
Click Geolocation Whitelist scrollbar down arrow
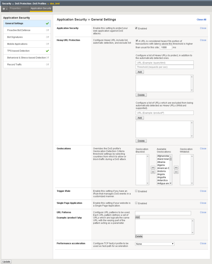192,183
